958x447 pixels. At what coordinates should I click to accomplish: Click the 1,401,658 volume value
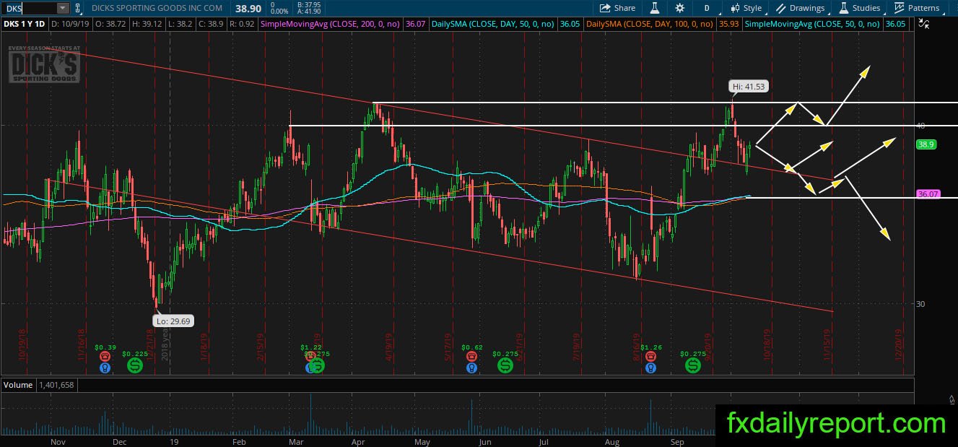pos(56,385)
